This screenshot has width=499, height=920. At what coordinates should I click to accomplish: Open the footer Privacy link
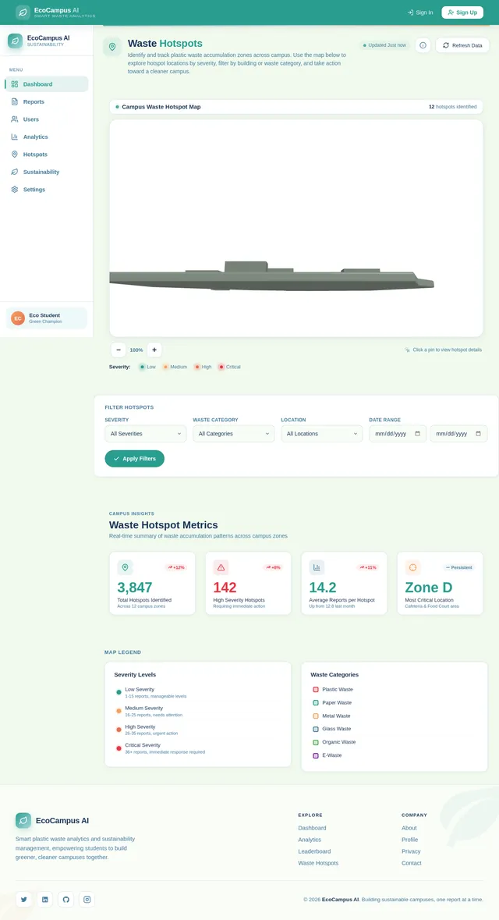[411, 851]
